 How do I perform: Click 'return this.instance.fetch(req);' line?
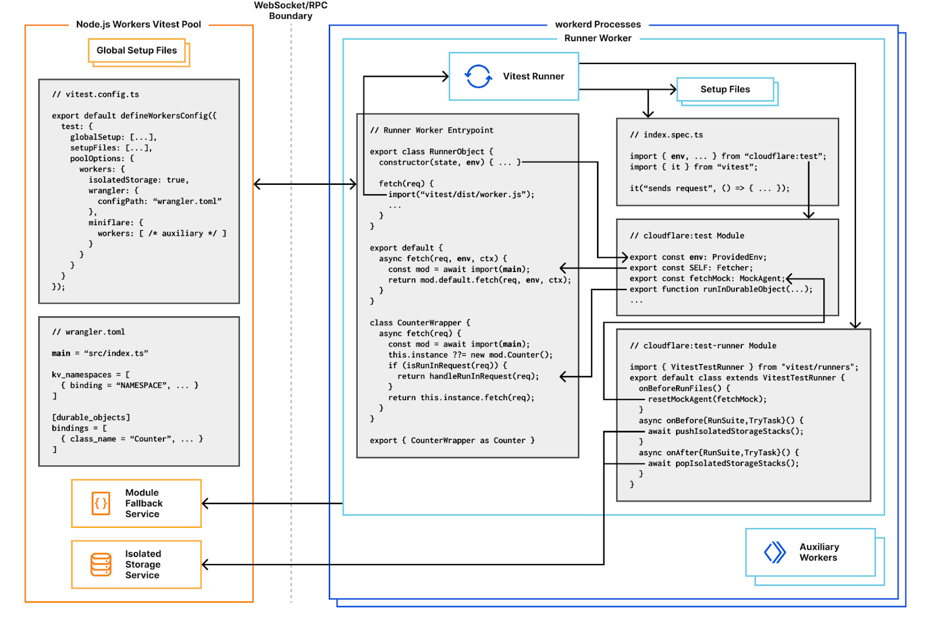461,398
